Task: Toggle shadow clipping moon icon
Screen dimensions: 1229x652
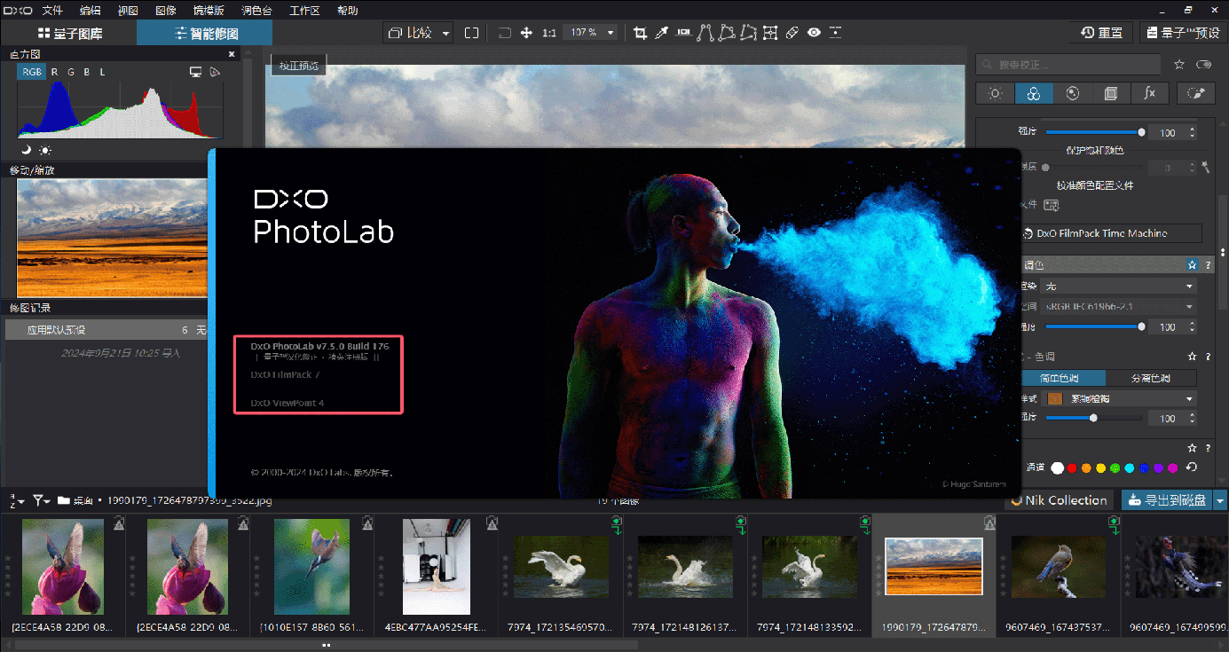Action: click(26, 149)
